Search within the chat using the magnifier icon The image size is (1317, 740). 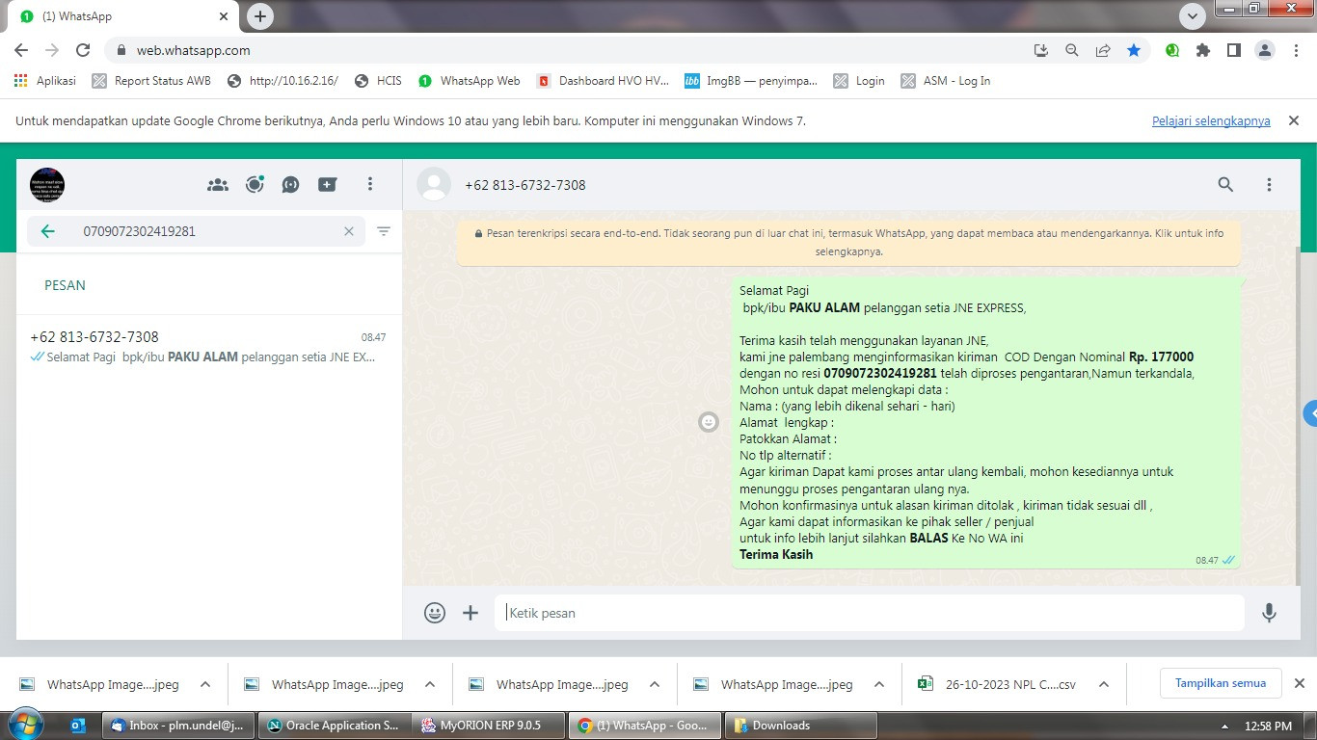(x=1225, y=185)
